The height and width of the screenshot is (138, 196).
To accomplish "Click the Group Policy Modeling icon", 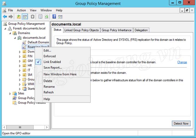I will pos(15,98).
